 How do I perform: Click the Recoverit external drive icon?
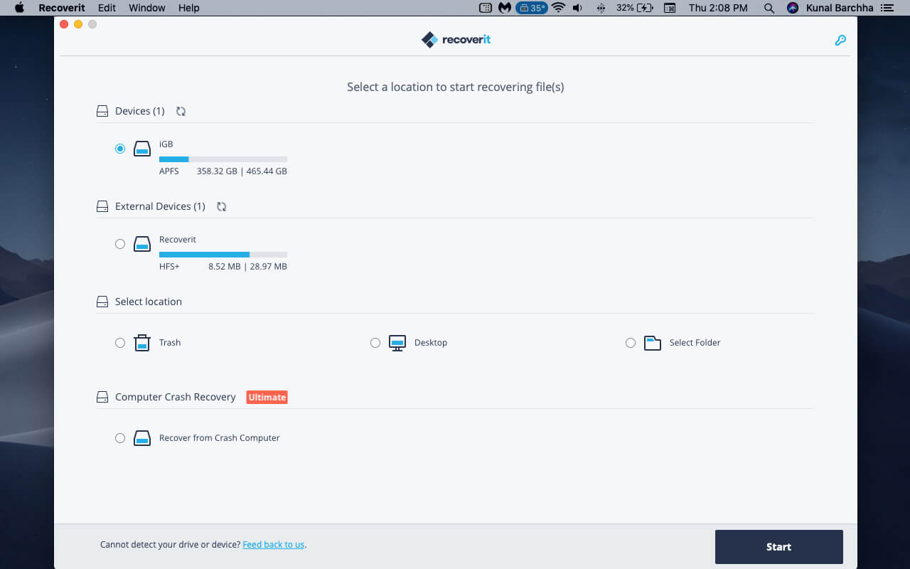click(142, 244)
